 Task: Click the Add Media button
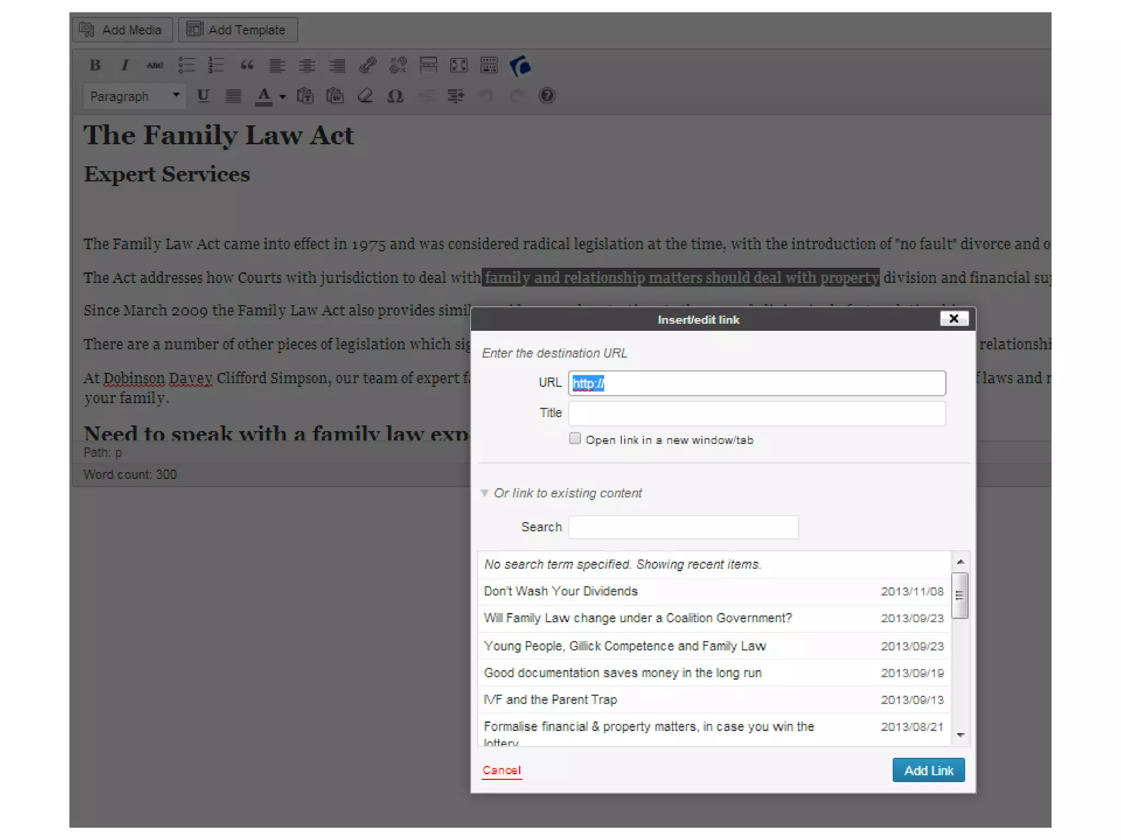pyautogui.click(x=122, y=30)
